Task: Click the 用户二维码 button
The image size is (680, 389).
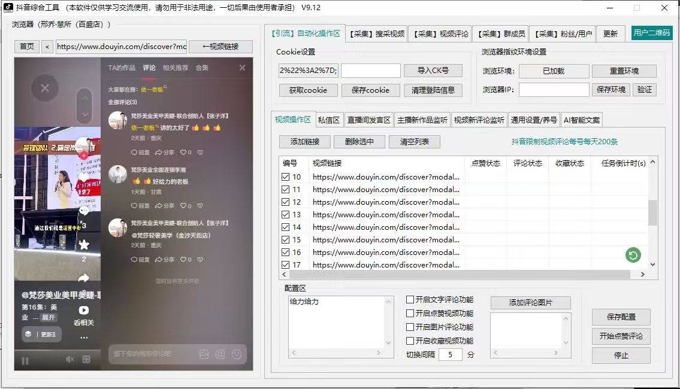Action: coord(652,33)
